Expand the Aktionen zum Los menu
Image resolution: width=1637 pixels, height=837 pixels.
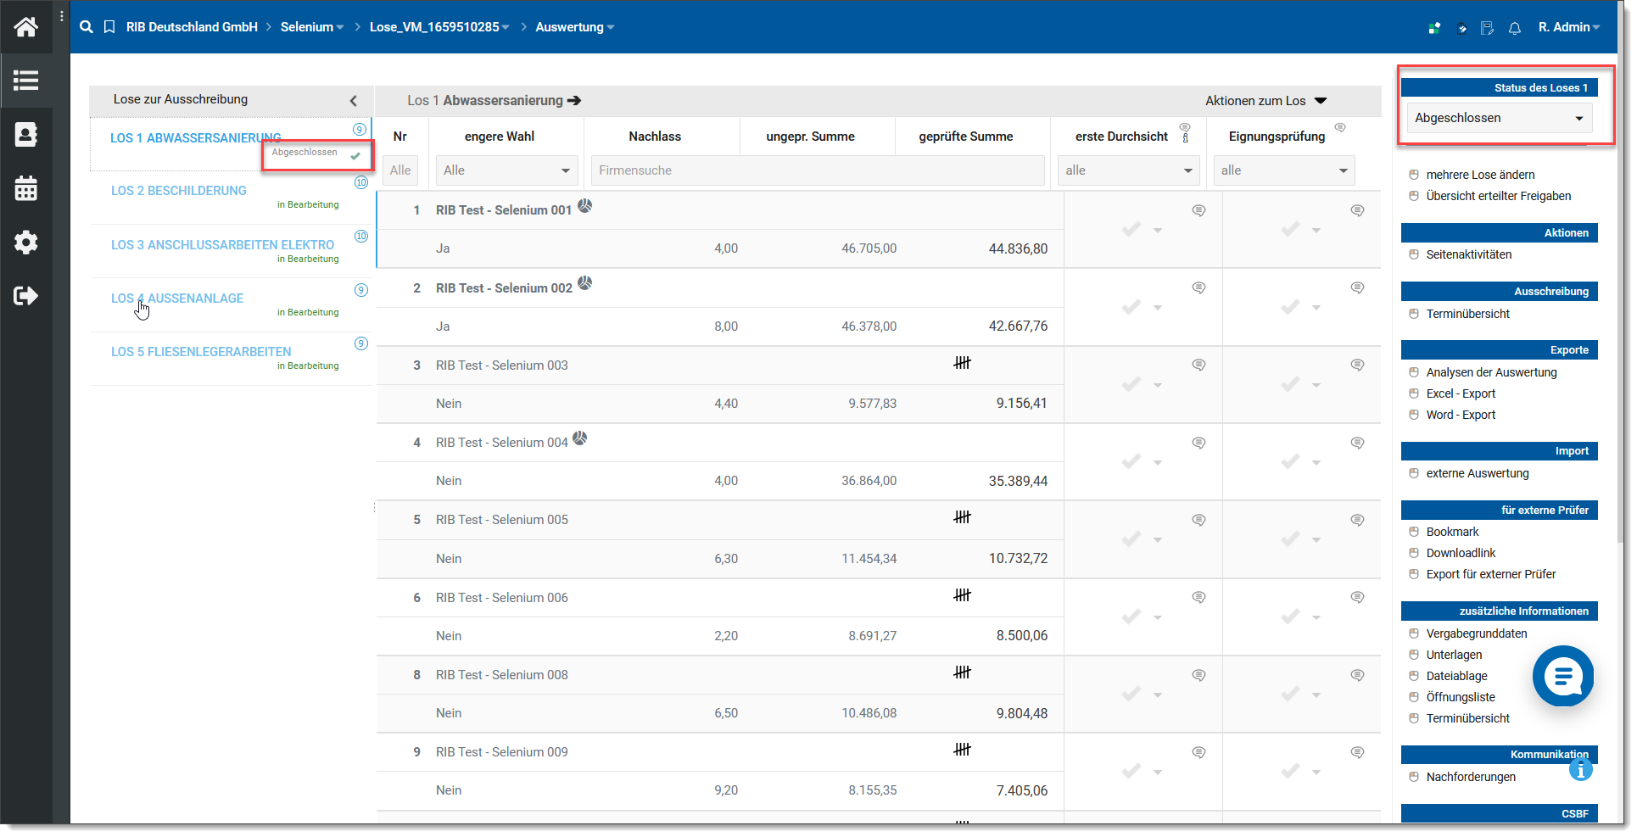pos(1265,101)
